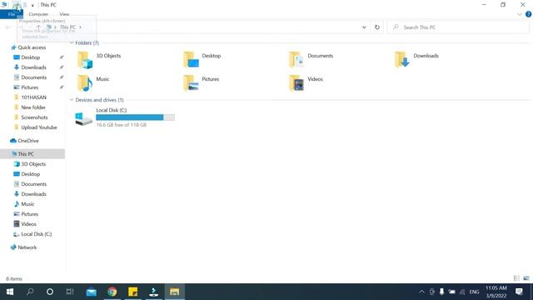The width and height of the screenshot is (533, 300).
Task: Select 3D Objects under This PC
Action: [x=33, y=164]
